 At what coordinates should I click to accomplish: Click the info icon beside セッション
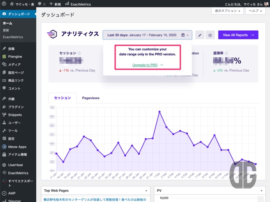[79, 53]
